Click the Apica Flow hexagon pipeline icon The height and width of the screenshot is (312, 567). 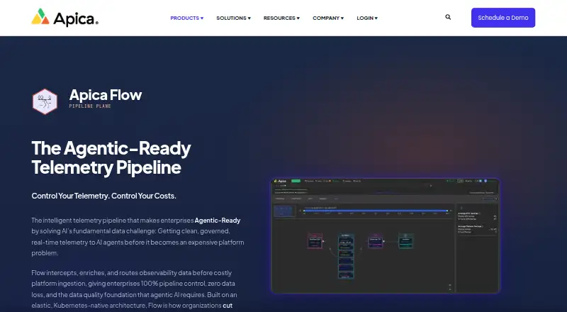pyautogui.click(x=45, y=101)
